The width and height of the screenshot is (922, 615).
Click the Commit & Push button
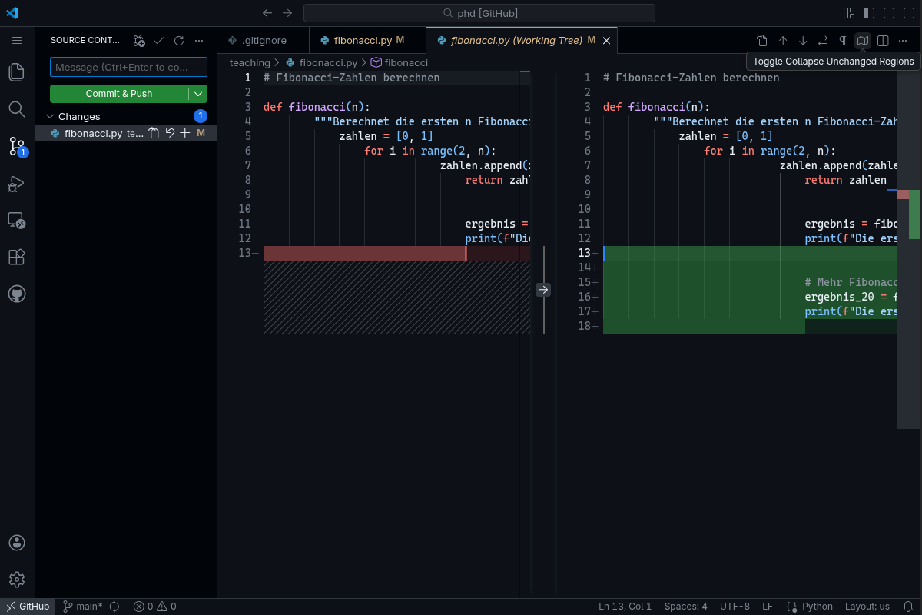[119, 94]
